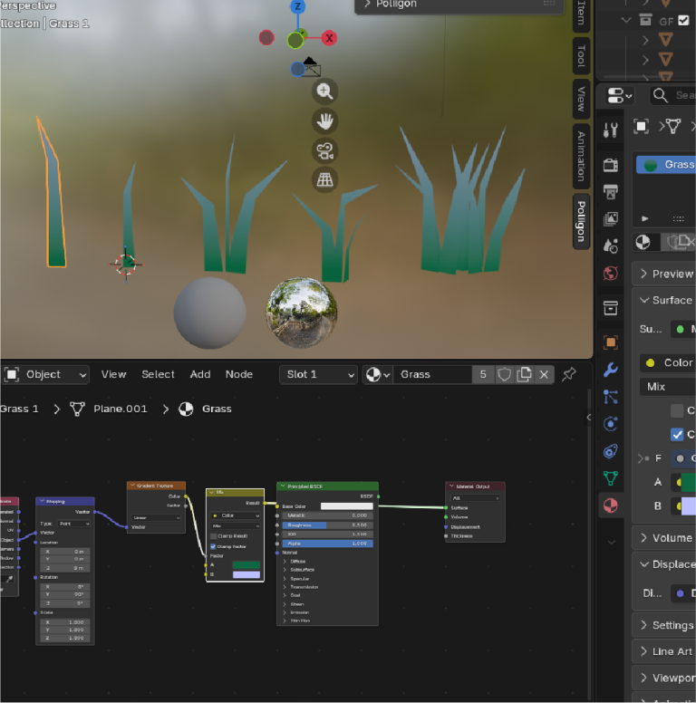Click Plane.001 in the node breadcrumb

click(x=120, y=409)
